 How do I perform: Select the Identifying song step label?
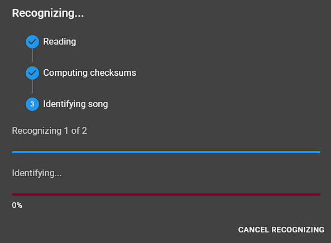point(75,104)
